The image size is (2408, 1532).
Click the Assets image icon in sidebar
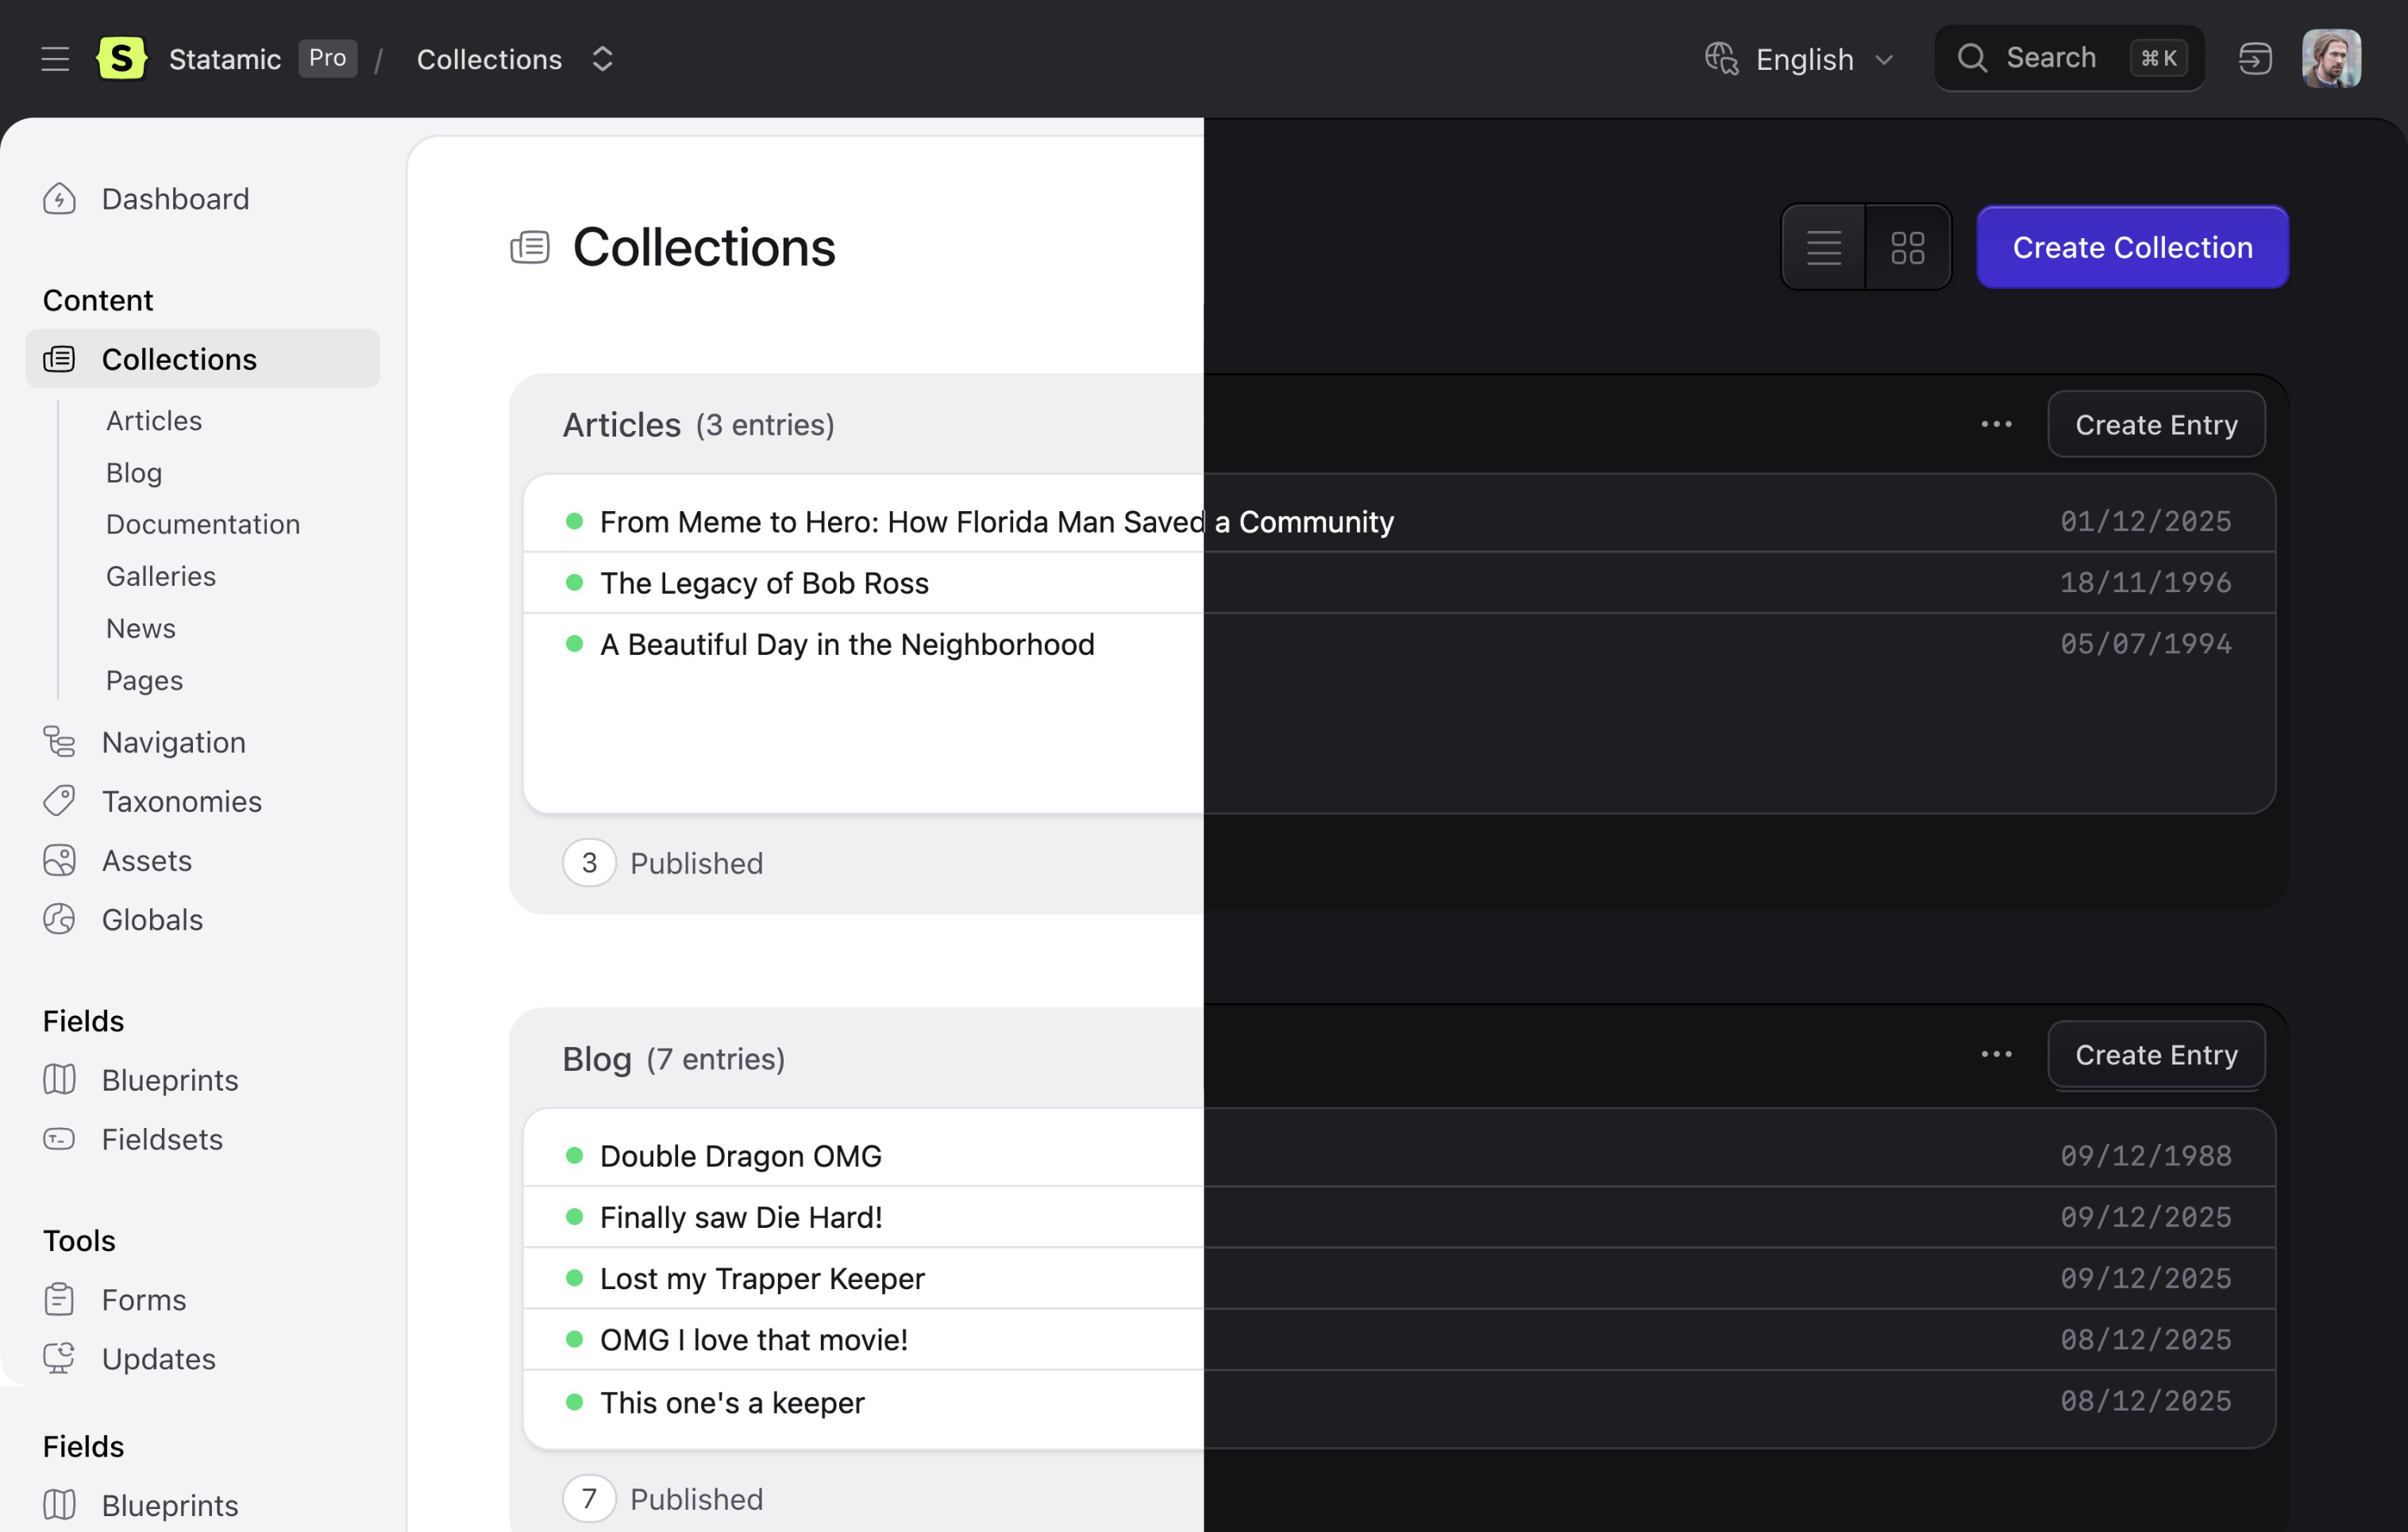click(x=60, y=860)
